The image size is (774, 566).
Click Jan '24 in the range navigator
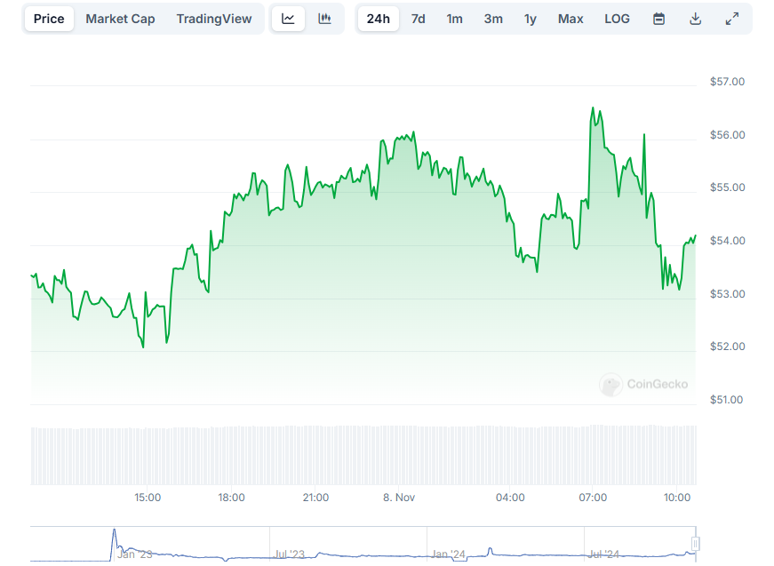[448, 554]
